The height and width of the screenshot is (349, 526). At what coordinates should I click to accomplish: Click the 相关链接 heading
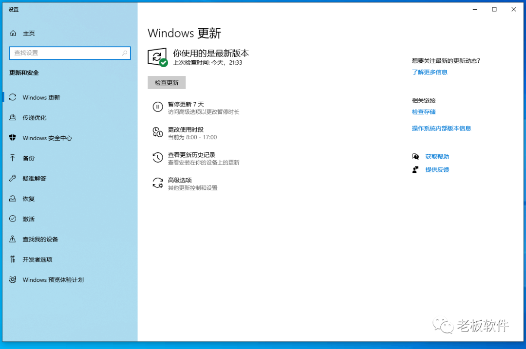coord(424,100)
